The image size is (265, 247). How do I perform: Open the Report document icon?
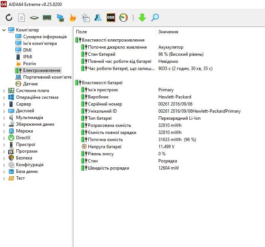coord(21,18)
